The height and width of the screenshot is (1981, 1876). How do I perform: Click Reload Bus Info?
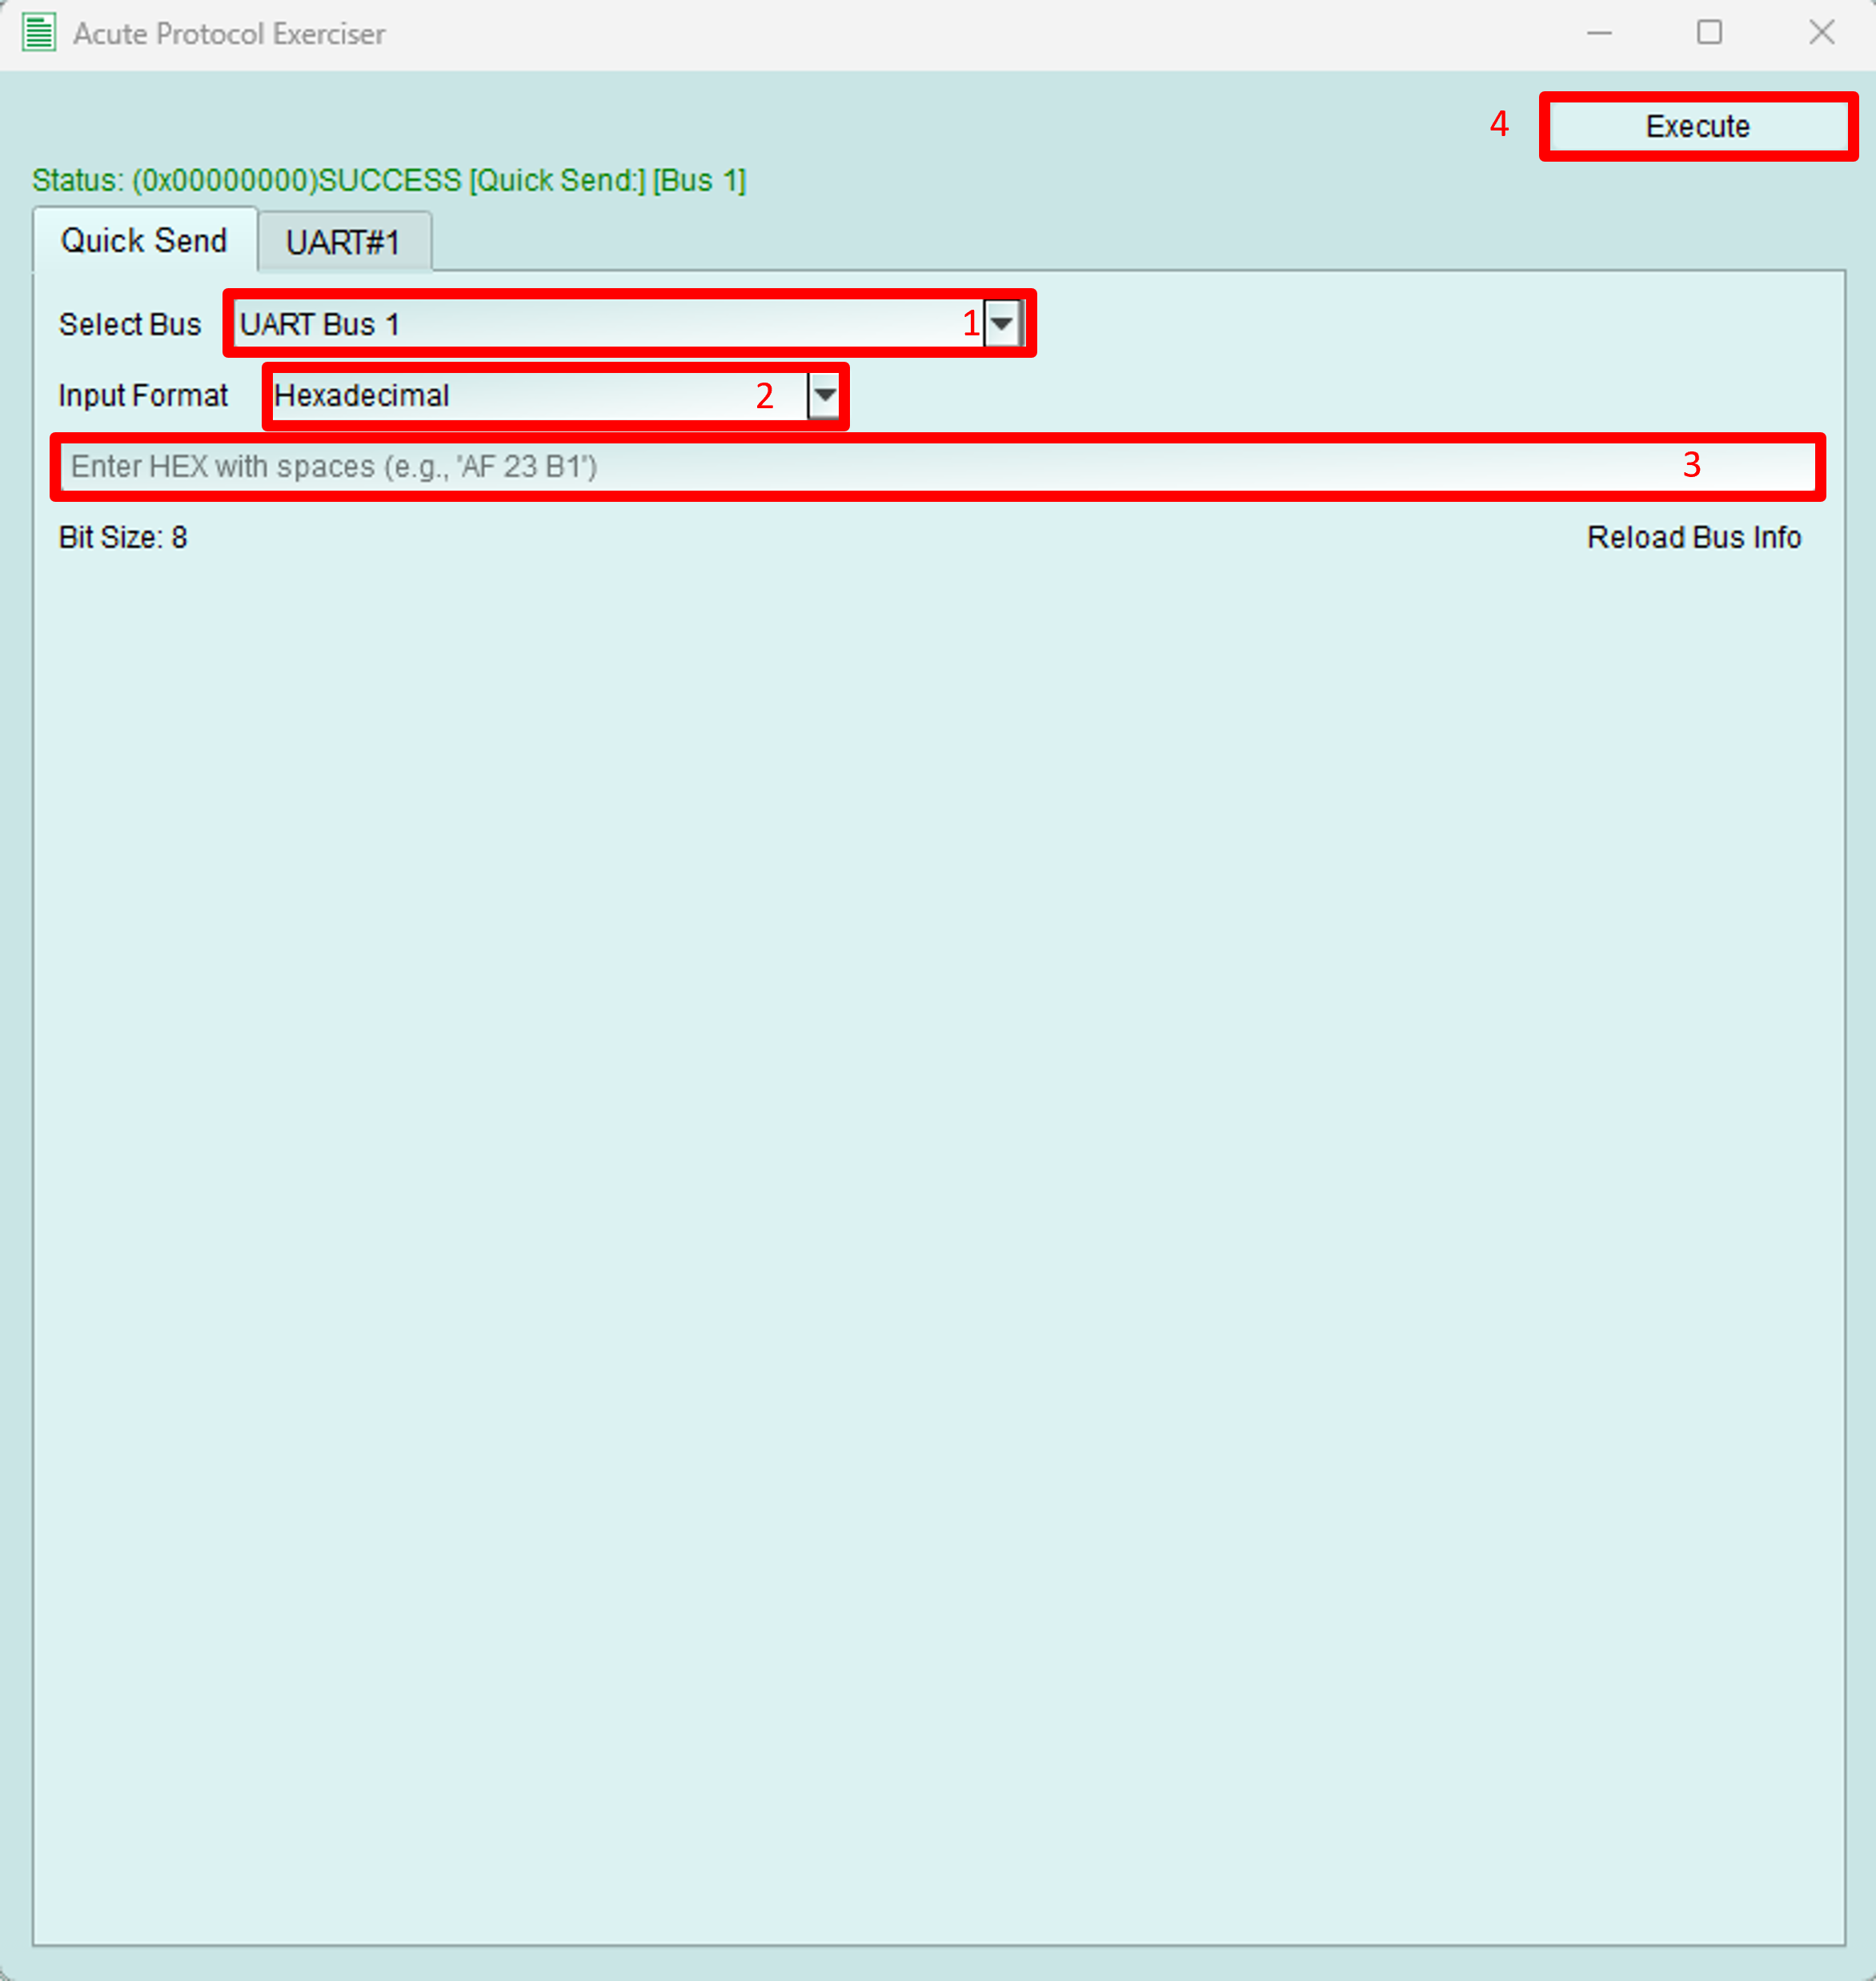[x=1693, y=538]
